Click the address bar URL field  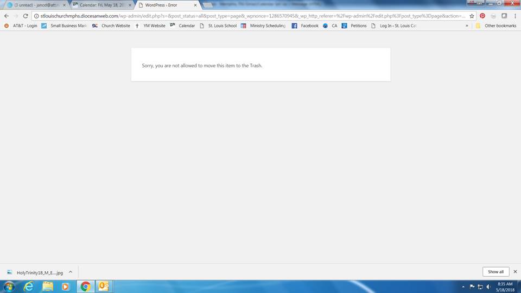click(x=250, y=16)
